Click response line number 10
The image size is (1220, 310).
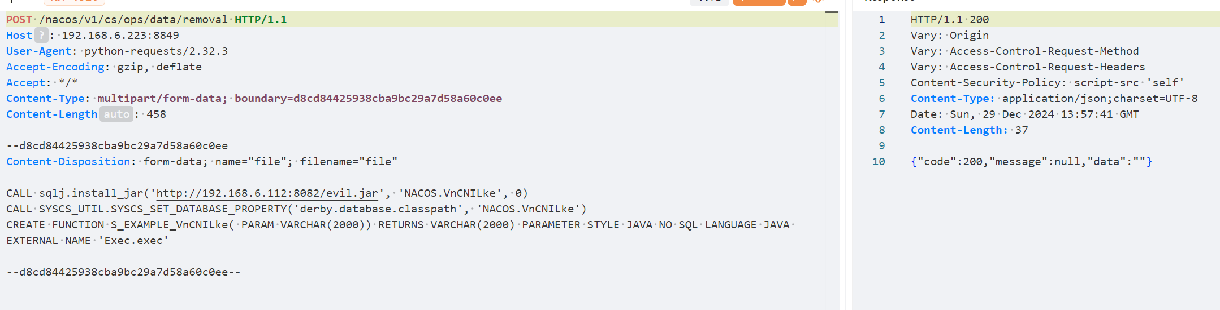879,161
